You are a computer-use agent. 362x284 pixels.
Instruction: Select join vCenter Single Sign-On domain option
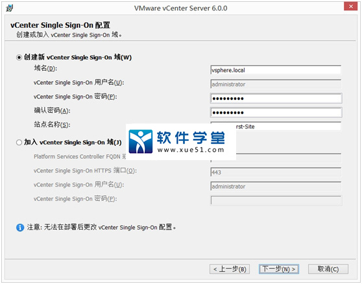[x=19, y=143]
